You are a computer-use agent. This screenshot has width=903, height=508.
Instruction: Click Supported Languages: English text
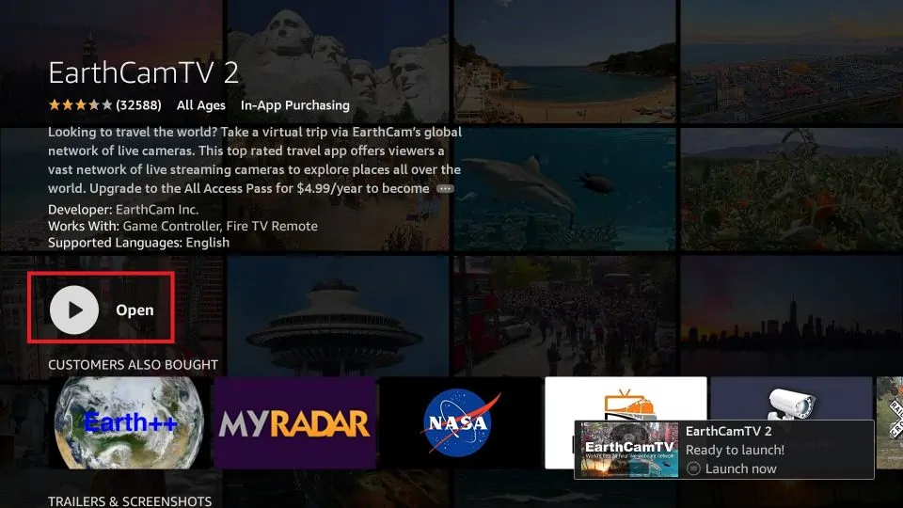[x=139, y=243]
